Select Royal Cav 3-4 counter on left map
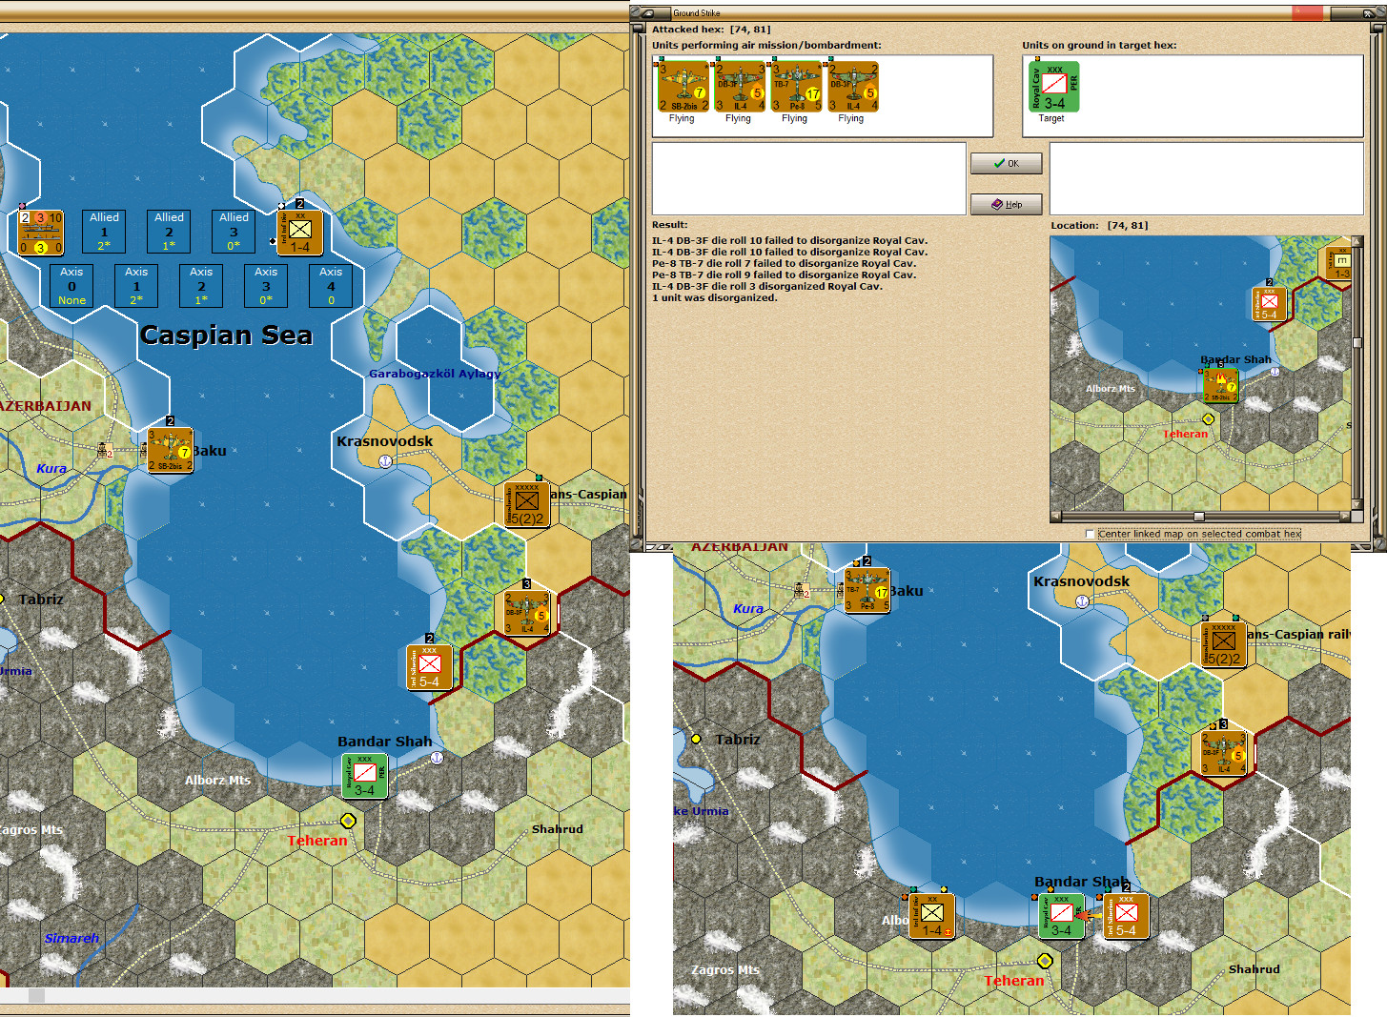Image resolution: width=1387 pixels, height=1017 pixels. coord(365,776)
